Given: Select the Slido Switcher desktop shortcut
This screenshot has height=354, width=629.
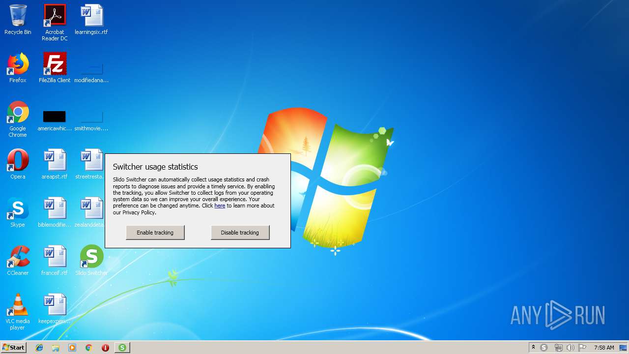Looking at the screenshot, I should (91, 261).
